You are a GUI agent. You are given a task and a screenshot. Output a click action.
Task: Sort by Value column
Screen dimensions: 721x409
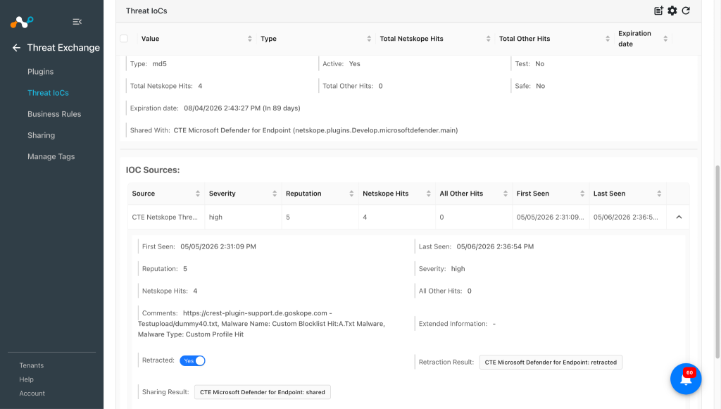pos(250,39)
